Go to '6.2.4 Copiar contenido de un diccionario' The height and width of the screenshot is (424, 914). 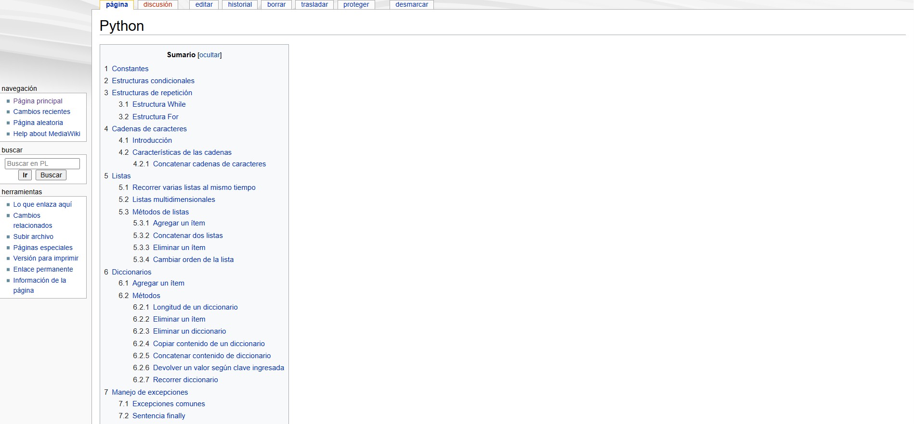click(199, 344)
